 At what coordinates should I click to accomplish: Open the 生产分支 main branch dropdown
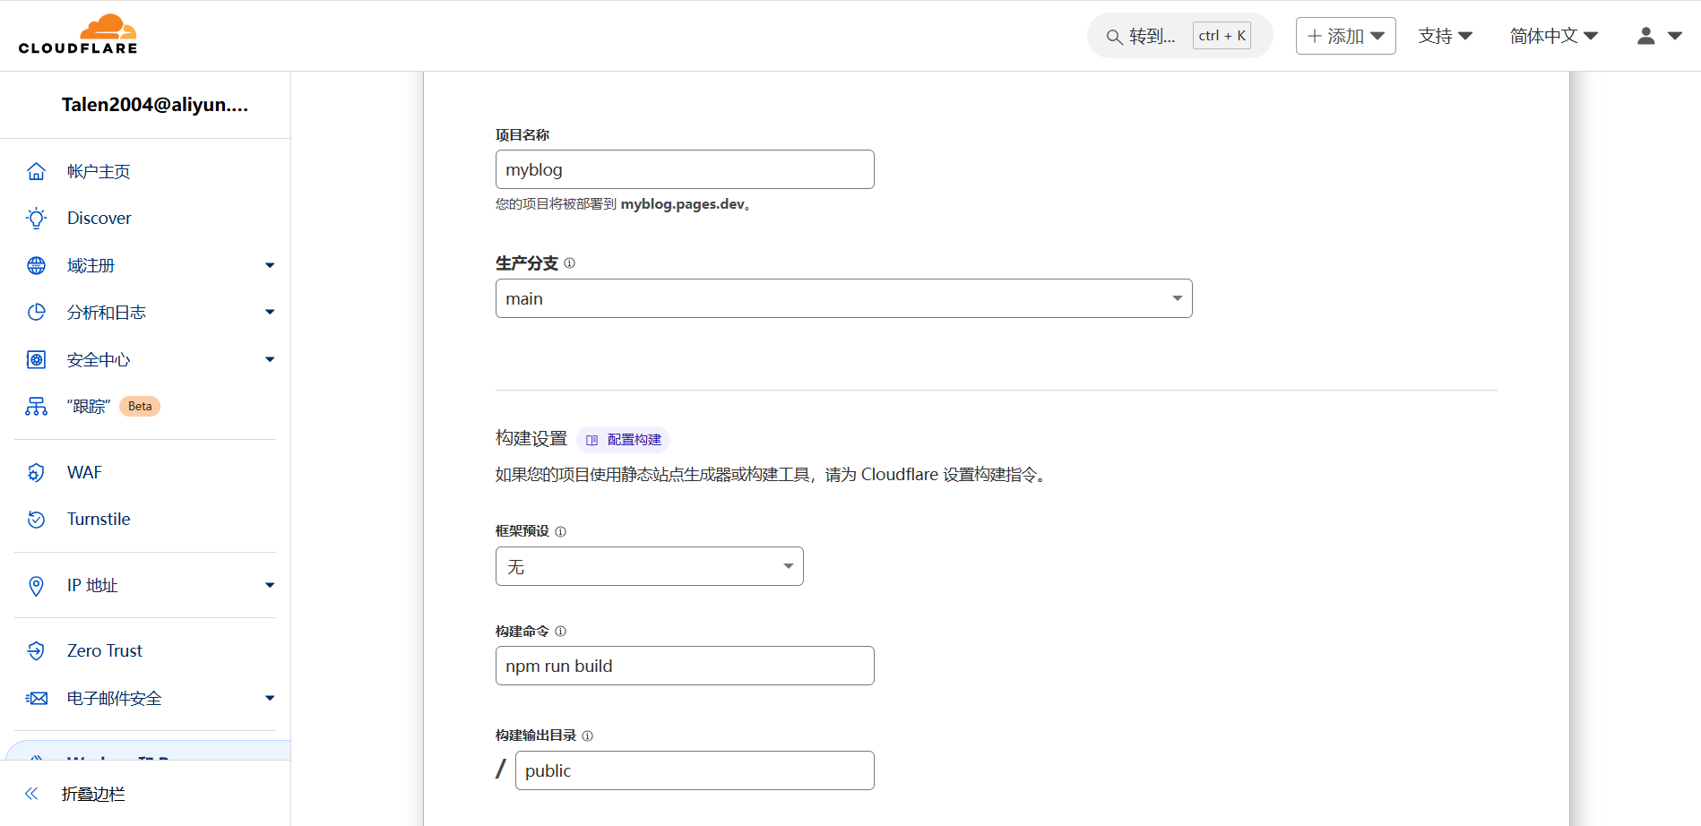pos(843,298)
